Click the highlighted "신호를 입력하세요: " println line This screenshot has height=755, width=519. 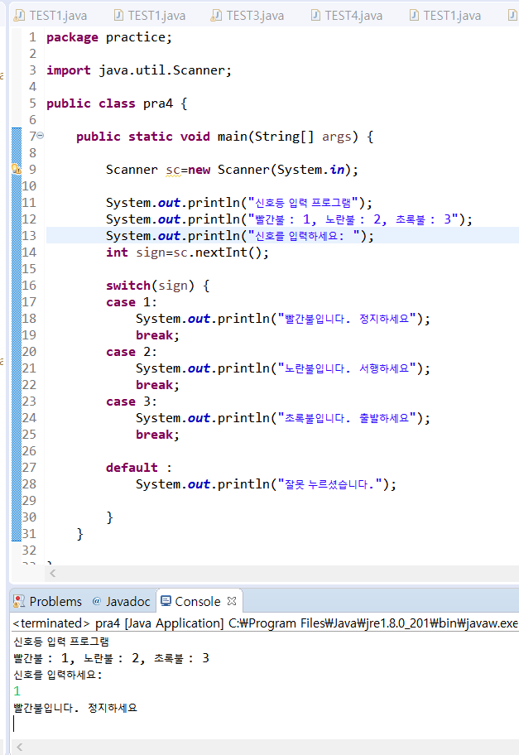tap(240, 236)
